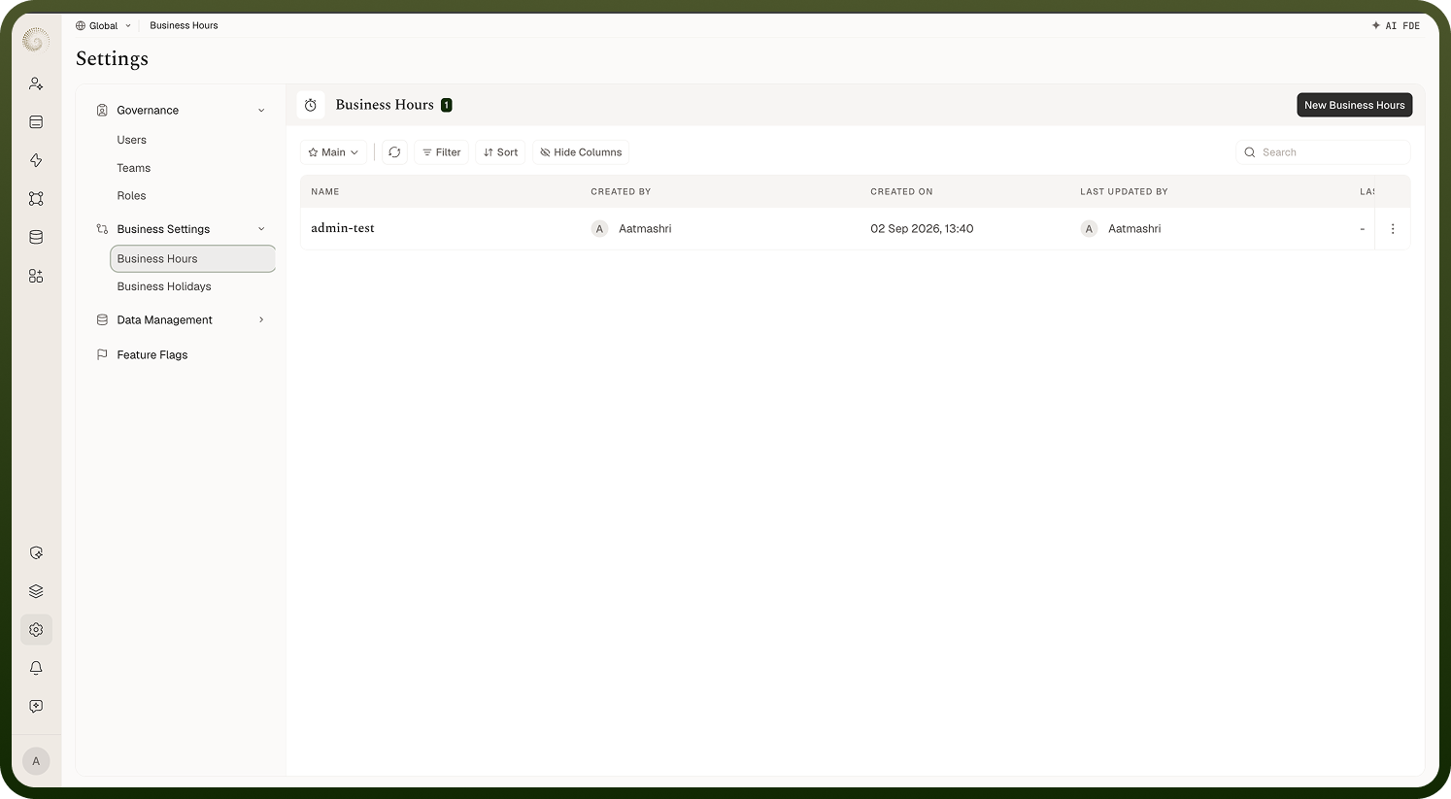
Task: Collapse the Business Settings section chevron
Action: [x=261, y=229]
